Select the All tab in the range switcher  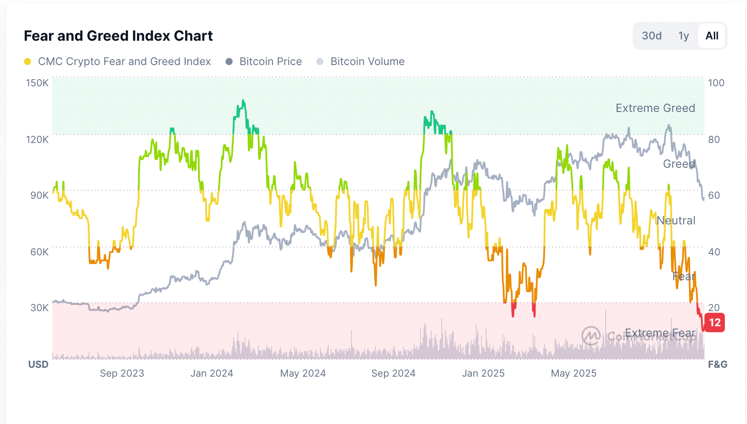pyautogui.click(x=712, y=36)
